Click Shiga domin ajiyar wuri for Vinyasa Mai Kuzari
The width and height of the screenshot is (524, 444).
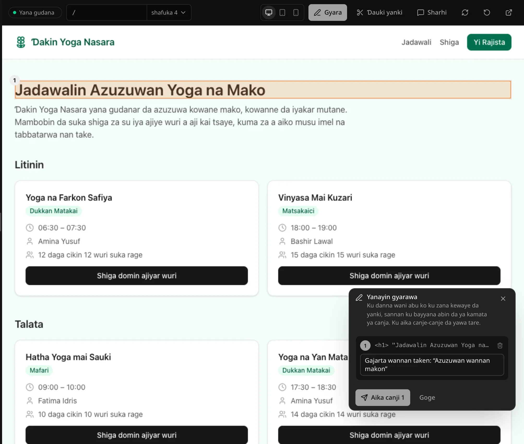(389, 276)
